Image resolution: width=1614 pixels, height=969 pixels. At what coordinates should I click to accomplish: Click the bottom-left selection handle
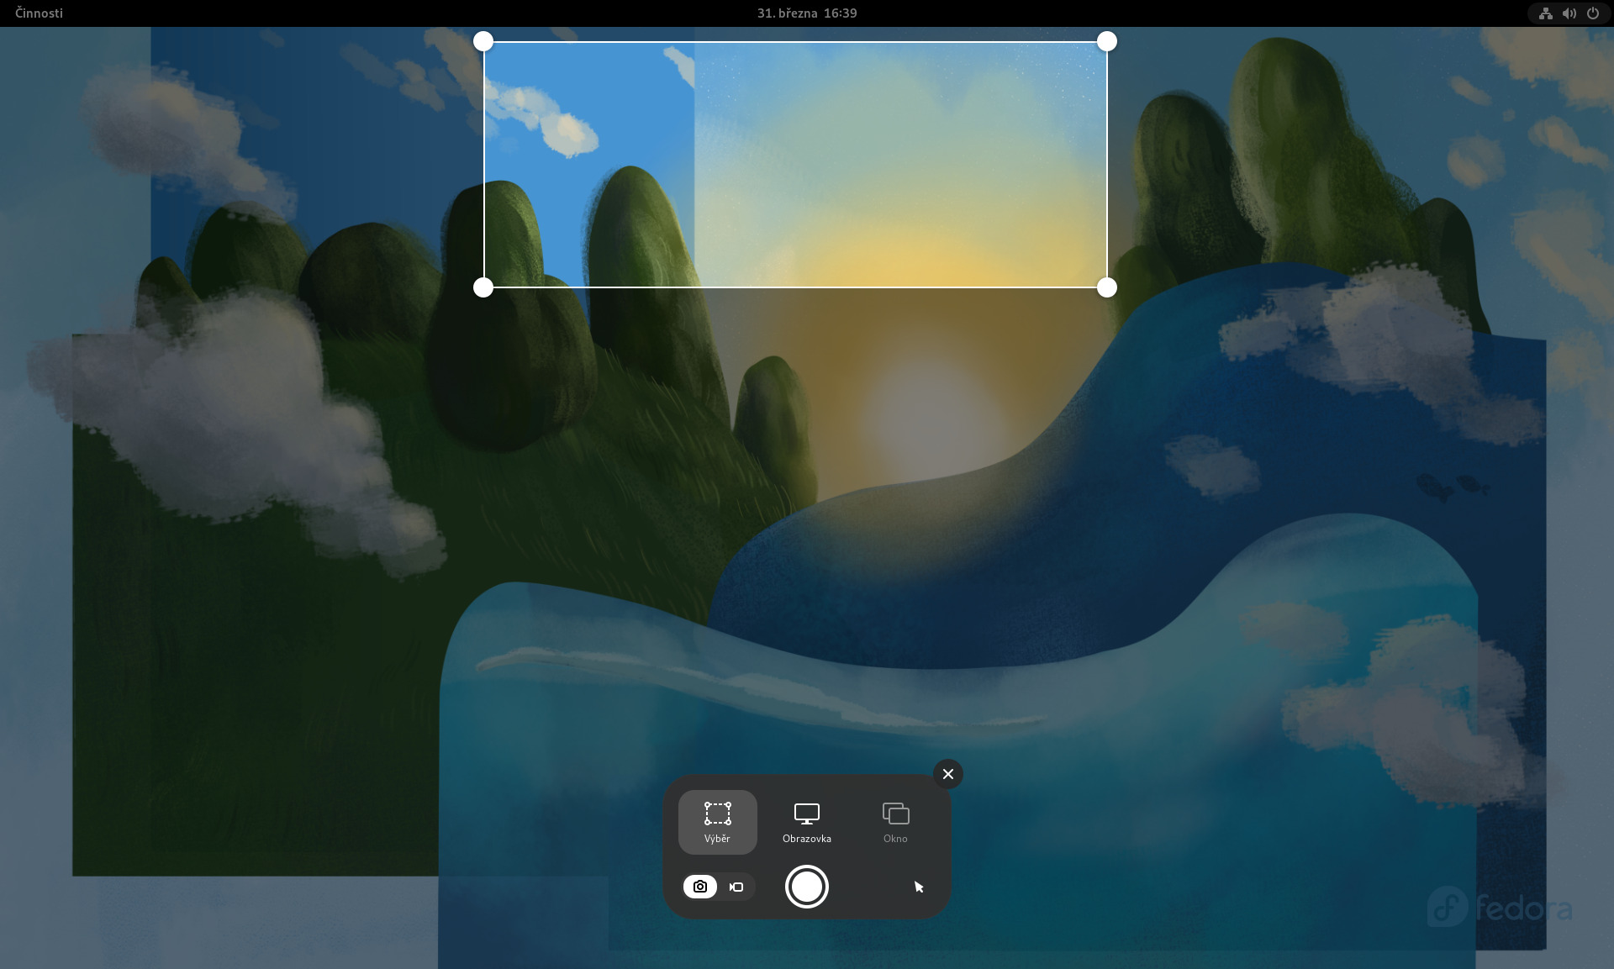tap(483, 287)
